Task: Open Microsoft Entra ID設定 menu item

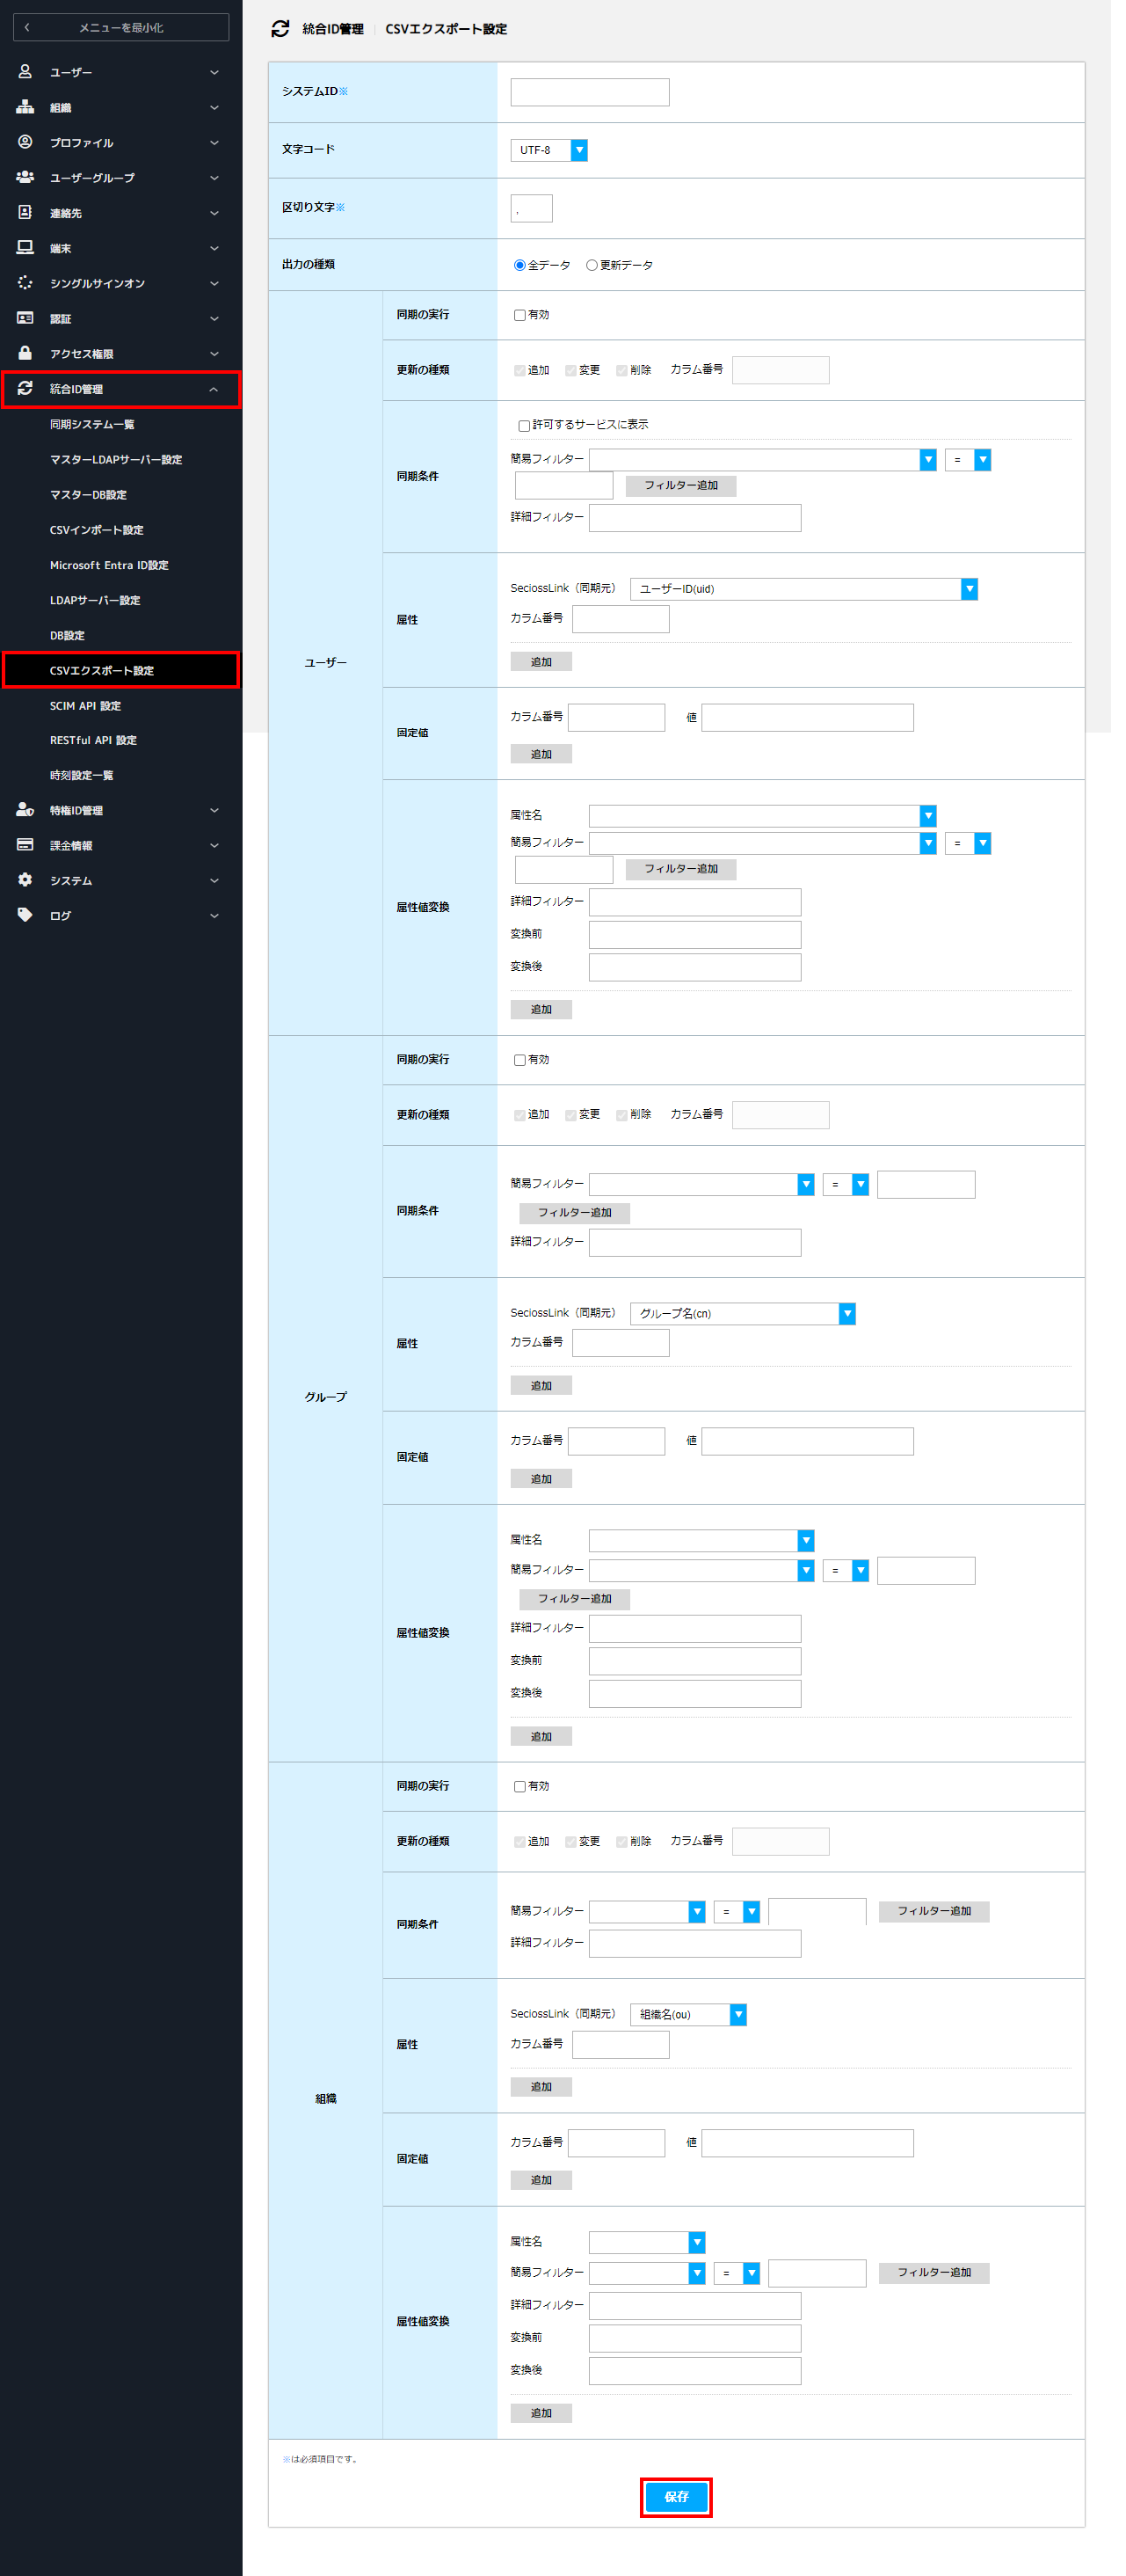Action: [x=109, y=565]
